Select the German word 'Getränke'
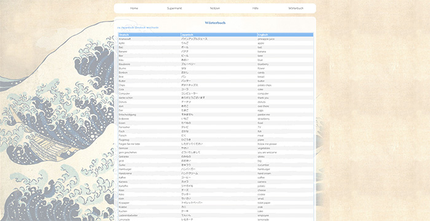 pos(123,157)
